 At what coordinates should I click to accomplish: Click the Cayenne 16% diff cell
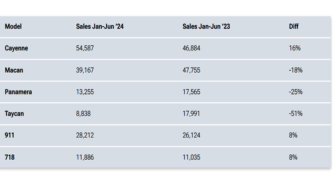click(x=295, y=48)
